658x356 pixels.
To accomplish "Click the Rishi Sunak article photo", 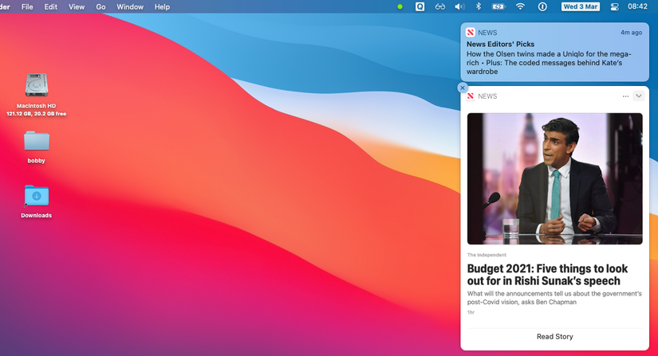I will [555, 179].
